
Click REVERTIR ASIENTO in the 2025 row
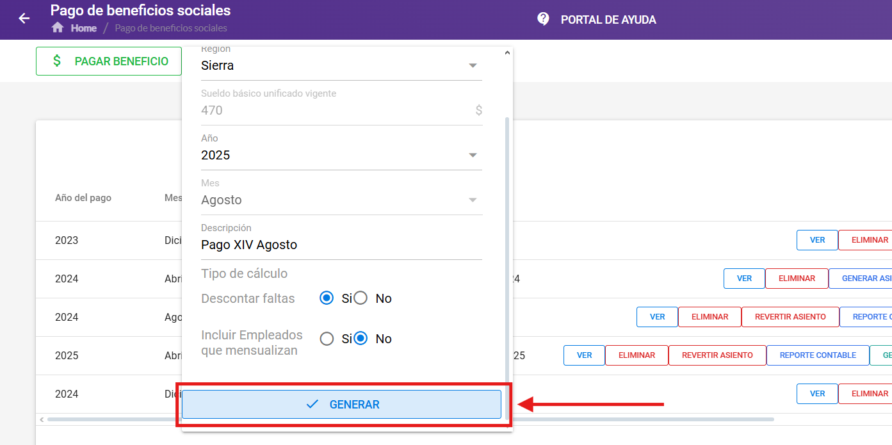coord(717,355)
